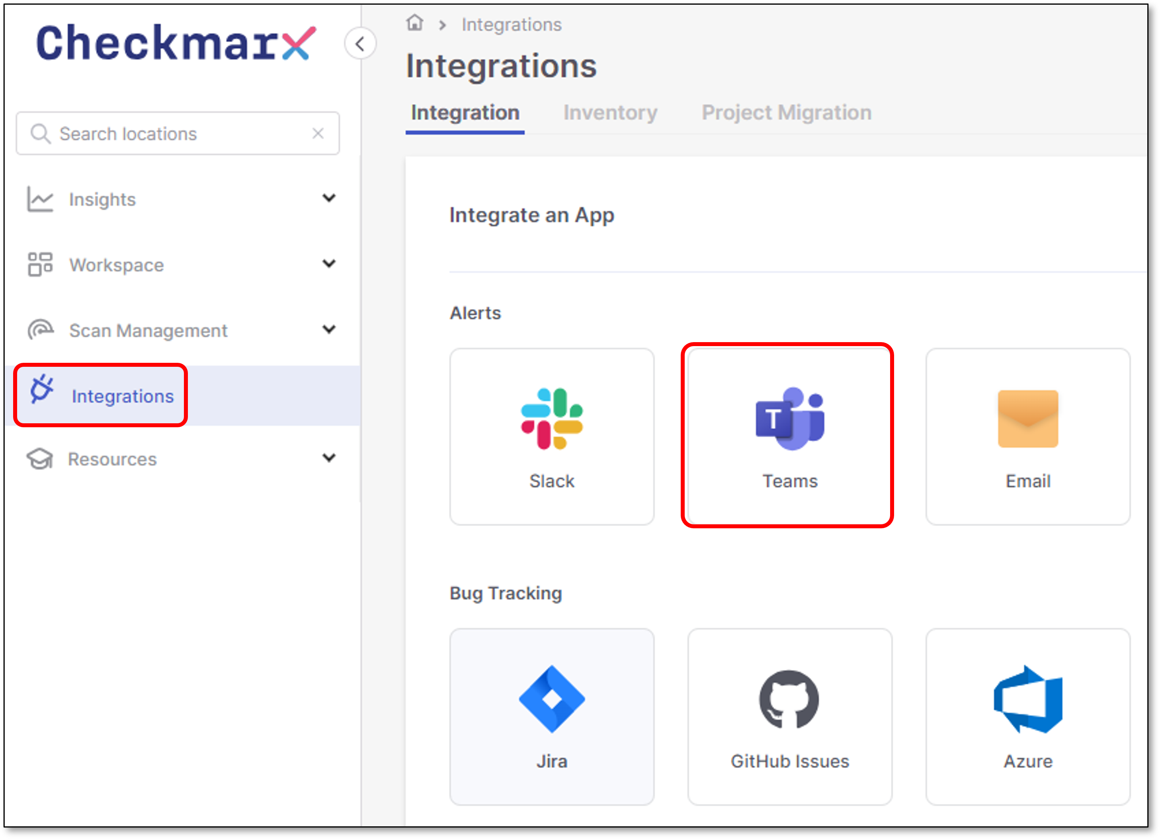Screen dimensions: 1160x839
Task: Click the Email envelope icon
Action: (x=1028, y=419)
